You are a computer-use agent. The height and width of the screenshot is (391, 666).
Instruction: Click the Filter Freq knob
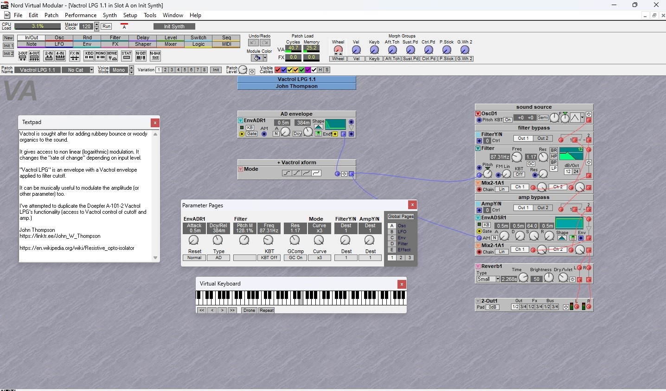(517, 157)
